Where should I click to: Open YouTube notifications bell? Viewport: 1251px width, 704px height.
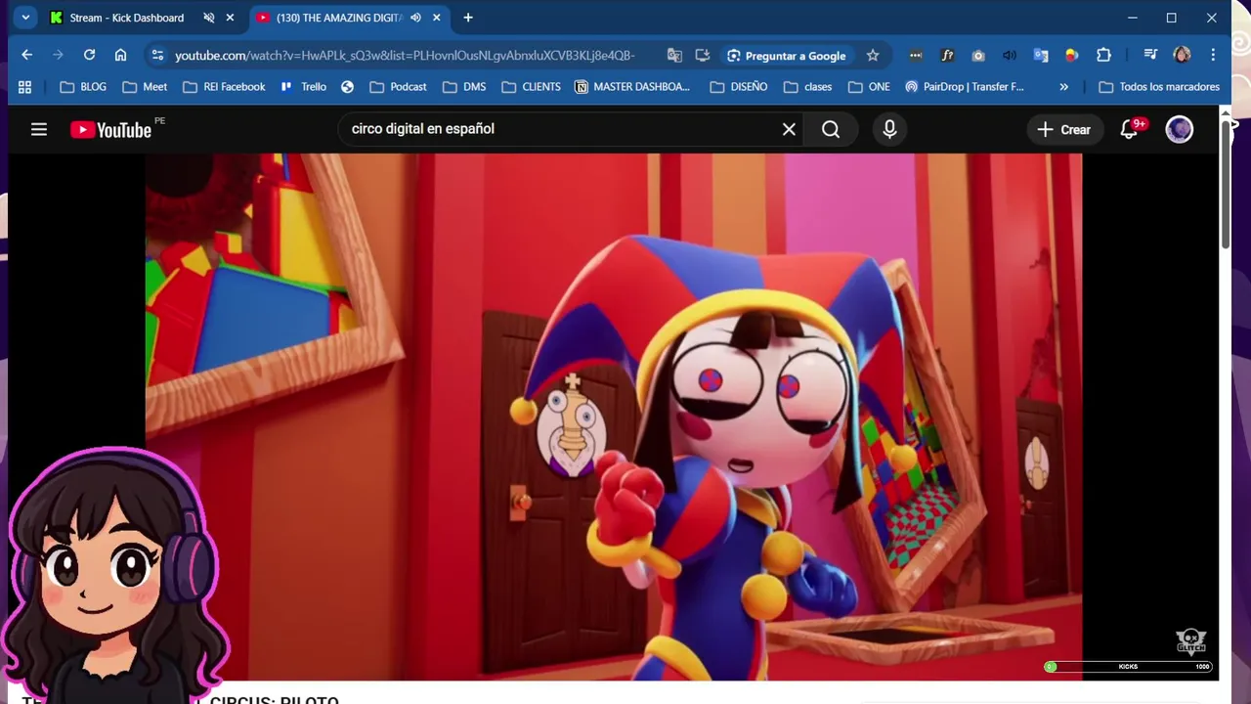coord(1131,129)
